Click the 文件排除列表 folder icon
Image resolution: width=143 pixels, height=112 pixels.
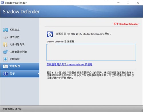tap(5, 44)
